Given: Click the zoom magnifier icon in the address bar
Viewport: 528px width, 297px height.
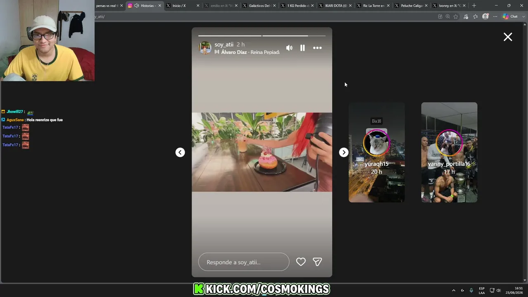Looking at the screenshot, I should pos(448,16).
